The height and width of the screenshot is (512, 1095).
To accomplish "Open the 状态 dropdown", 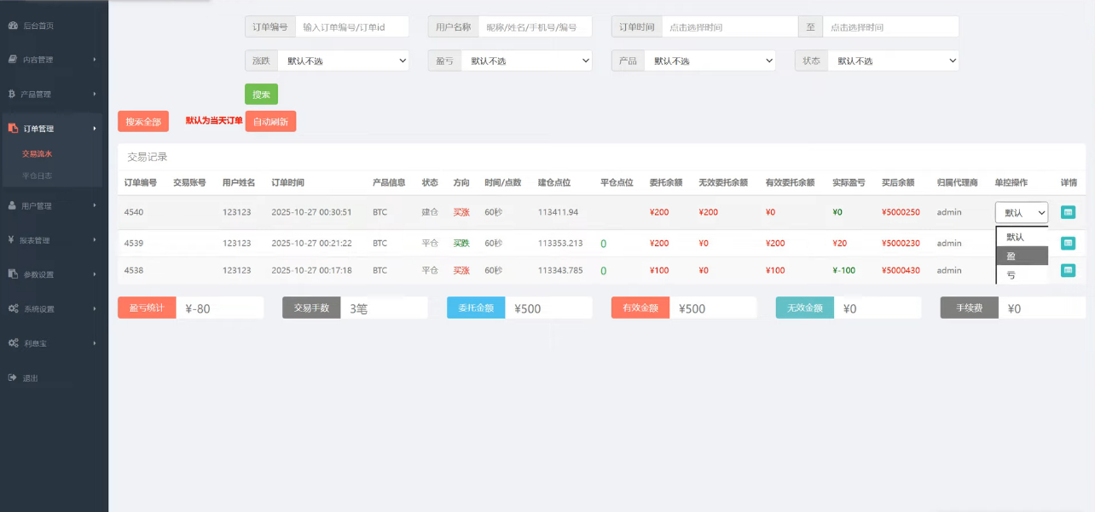I will tap(893, 60).
